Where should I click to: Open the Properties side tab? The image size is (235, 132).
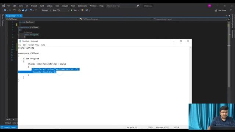pos(232,34)
